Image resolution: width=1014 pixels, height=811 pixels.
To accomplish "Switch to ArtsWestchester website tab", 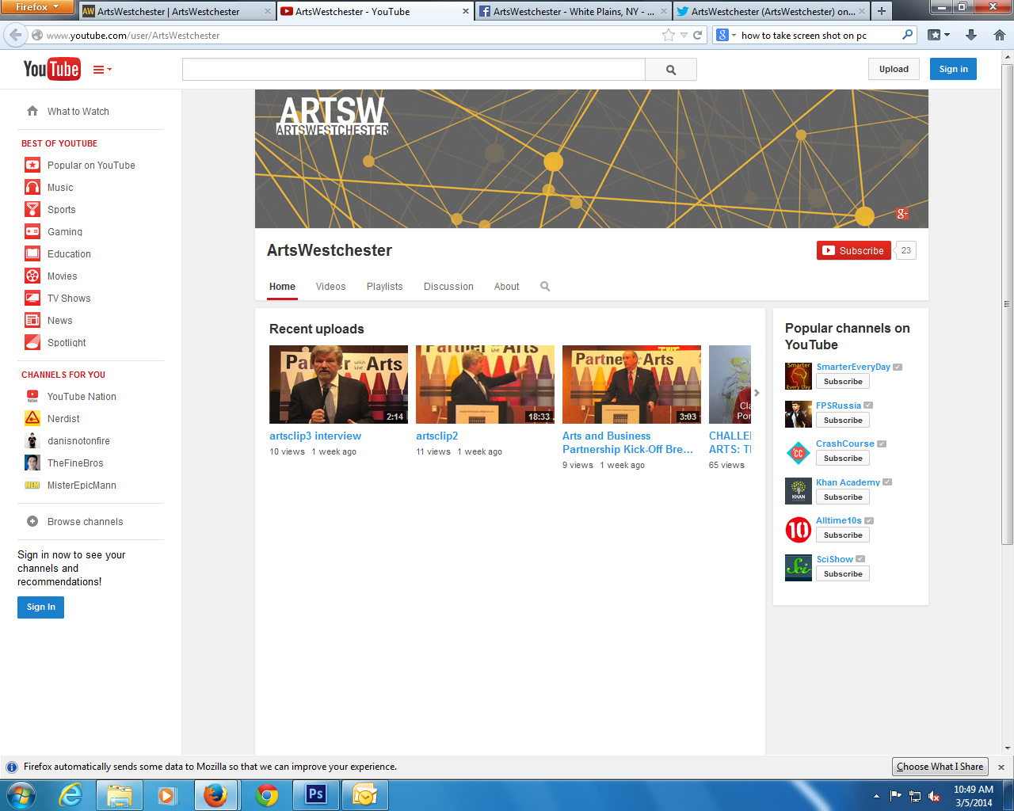I will pos(176,11).
